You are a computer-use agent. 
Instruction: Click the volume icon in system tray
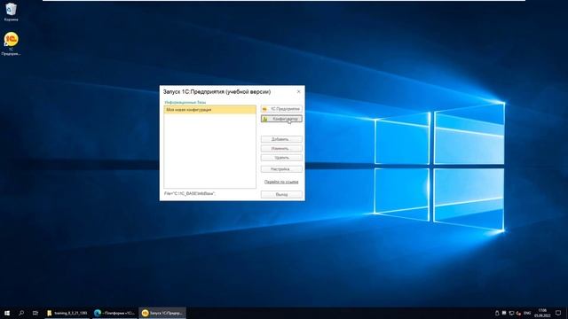pos(518,313)
